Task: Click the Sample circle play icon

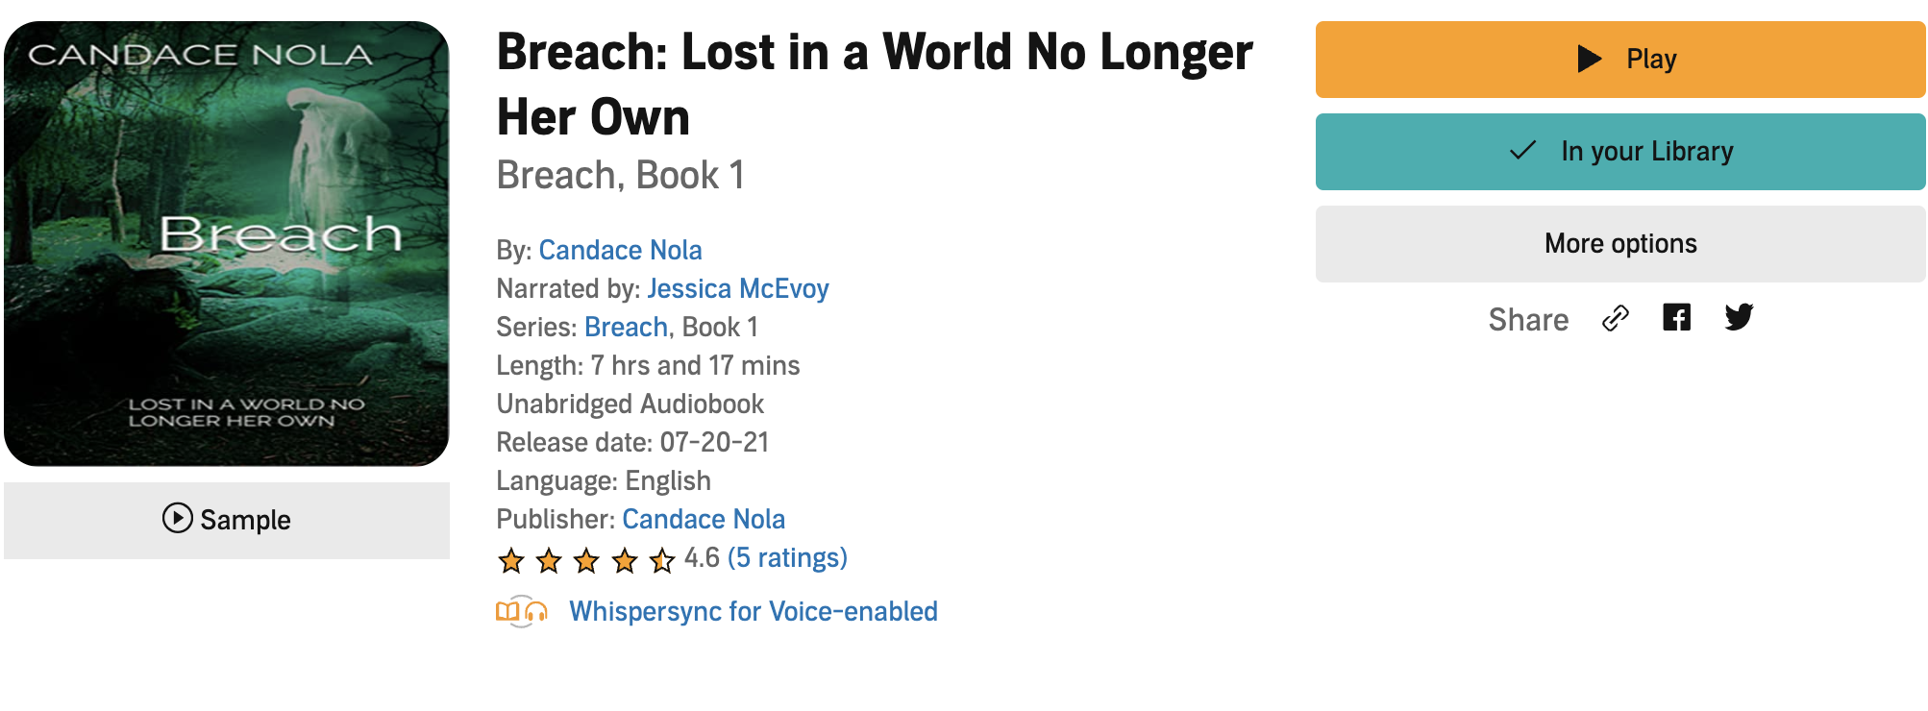Action: click(x=178, y=518)
